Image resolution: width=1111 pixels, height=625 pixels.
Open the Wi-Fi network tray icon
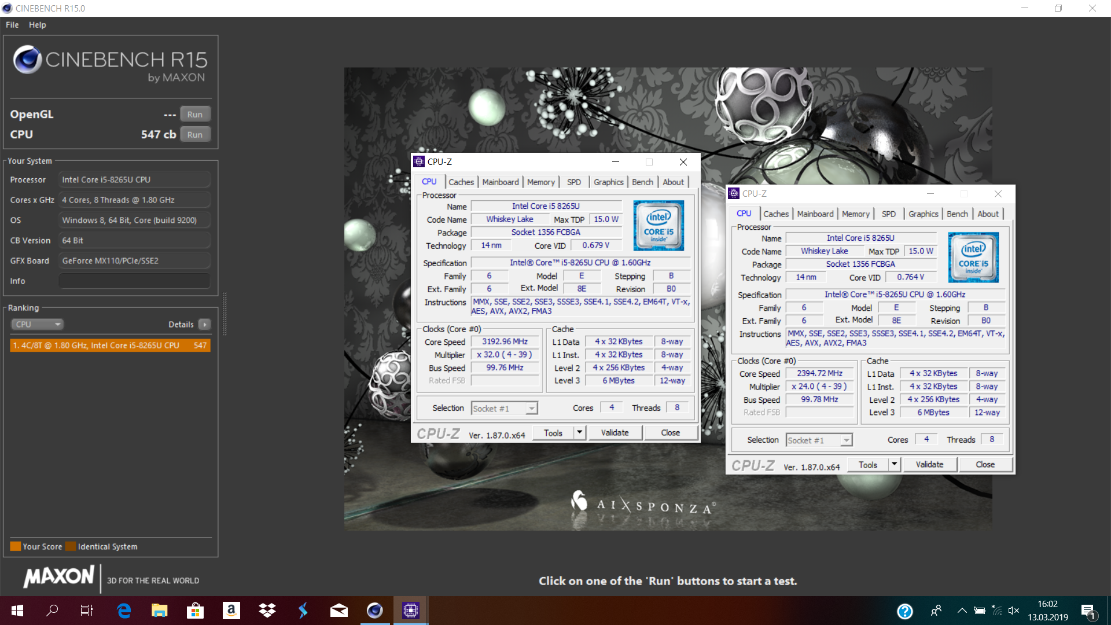tap(996, 611)
